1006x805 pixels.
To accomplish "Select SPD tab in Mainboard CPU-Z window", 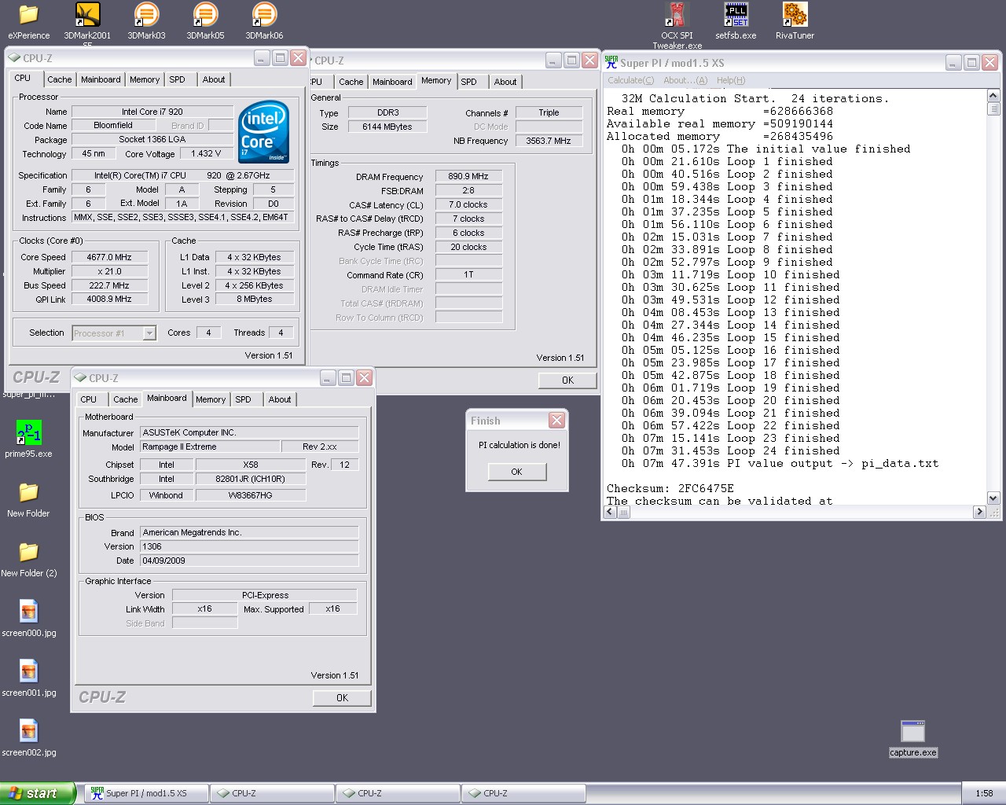I will click(x=244, y=399).
